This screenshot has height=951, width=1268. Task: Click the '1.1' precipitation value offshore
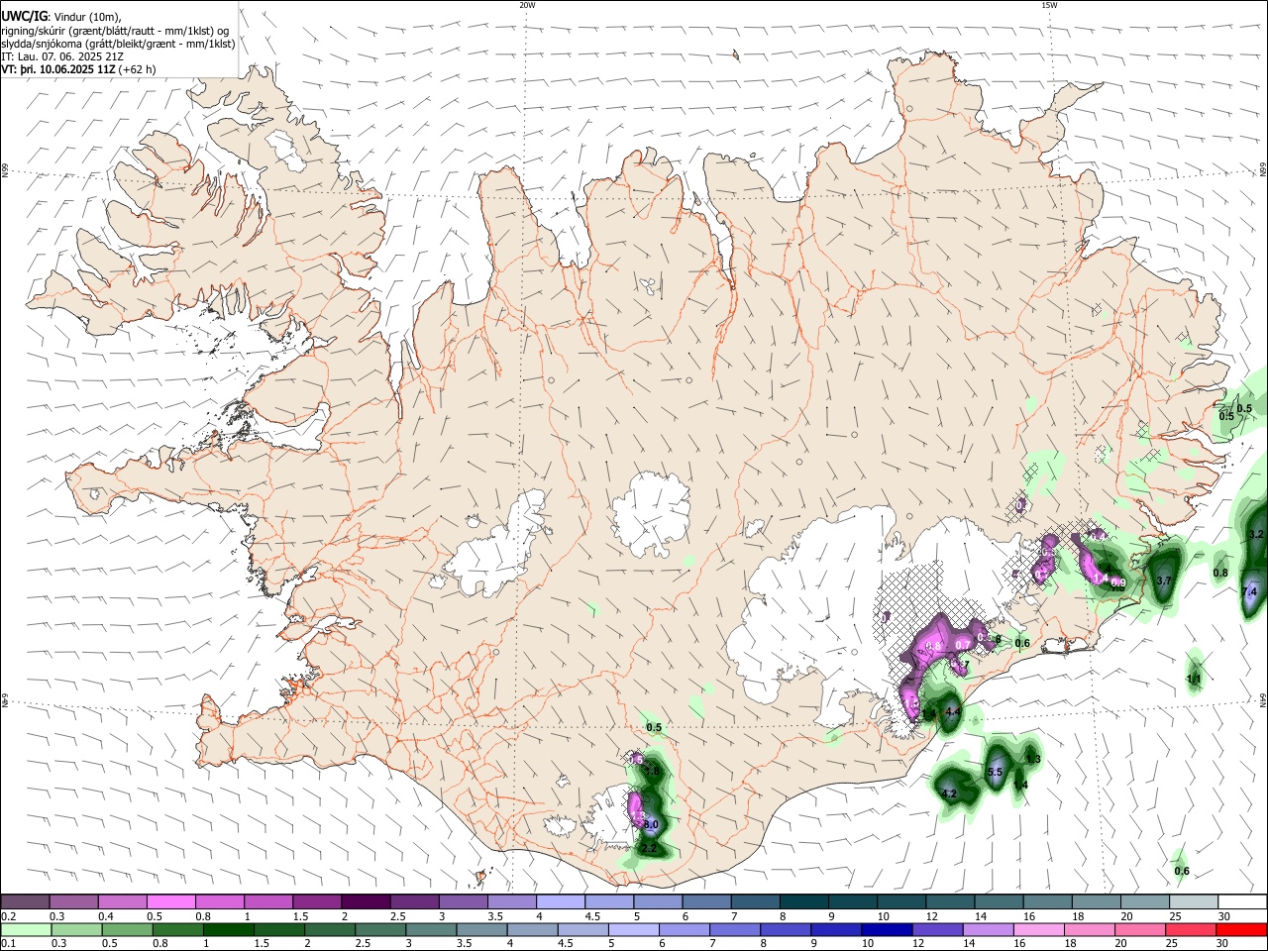pos(1194,679)
